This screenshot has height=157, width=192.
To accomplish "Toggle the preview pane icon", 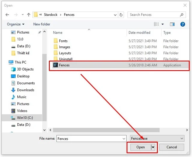I will coord(172,24).
